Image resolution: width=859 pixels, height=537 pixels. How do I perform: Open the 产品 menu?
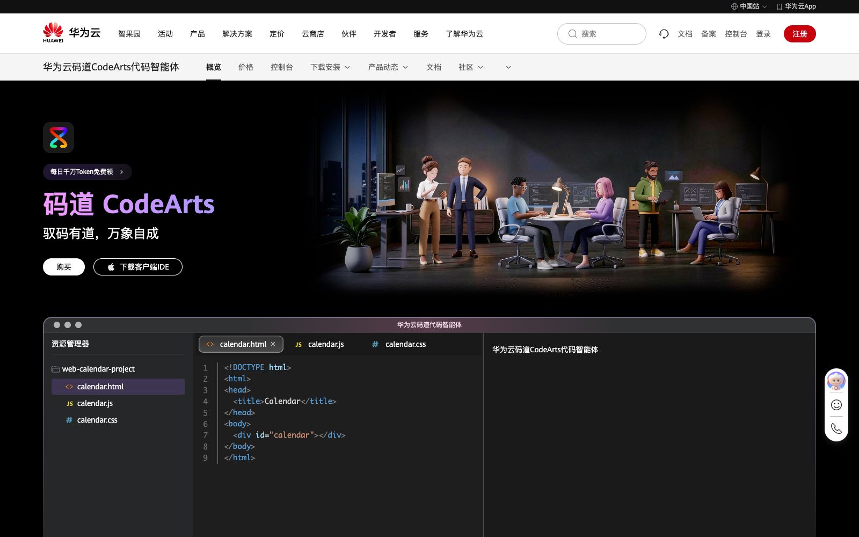point(198,34)
